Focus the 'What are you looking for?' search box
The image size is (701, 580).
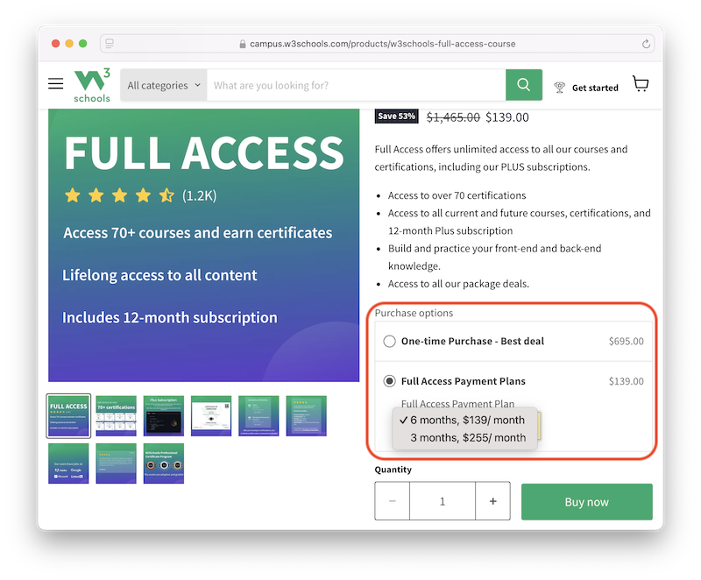coord(357,85)
